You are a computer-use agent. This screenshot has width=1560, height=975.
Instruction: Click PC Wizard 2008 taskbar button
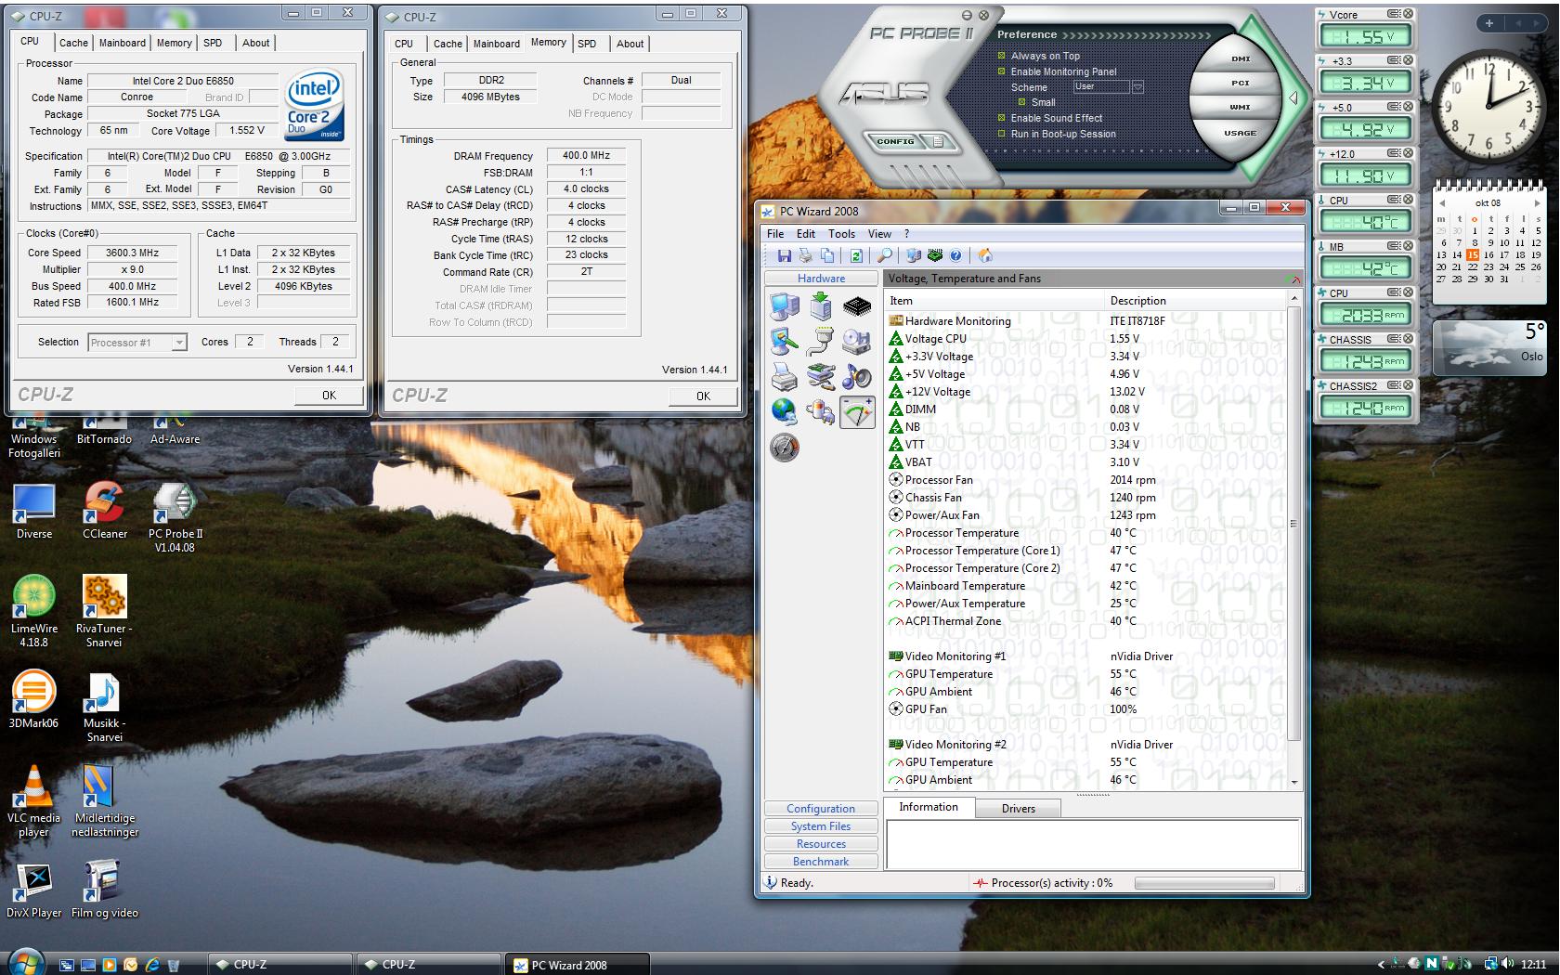(576, 965)
